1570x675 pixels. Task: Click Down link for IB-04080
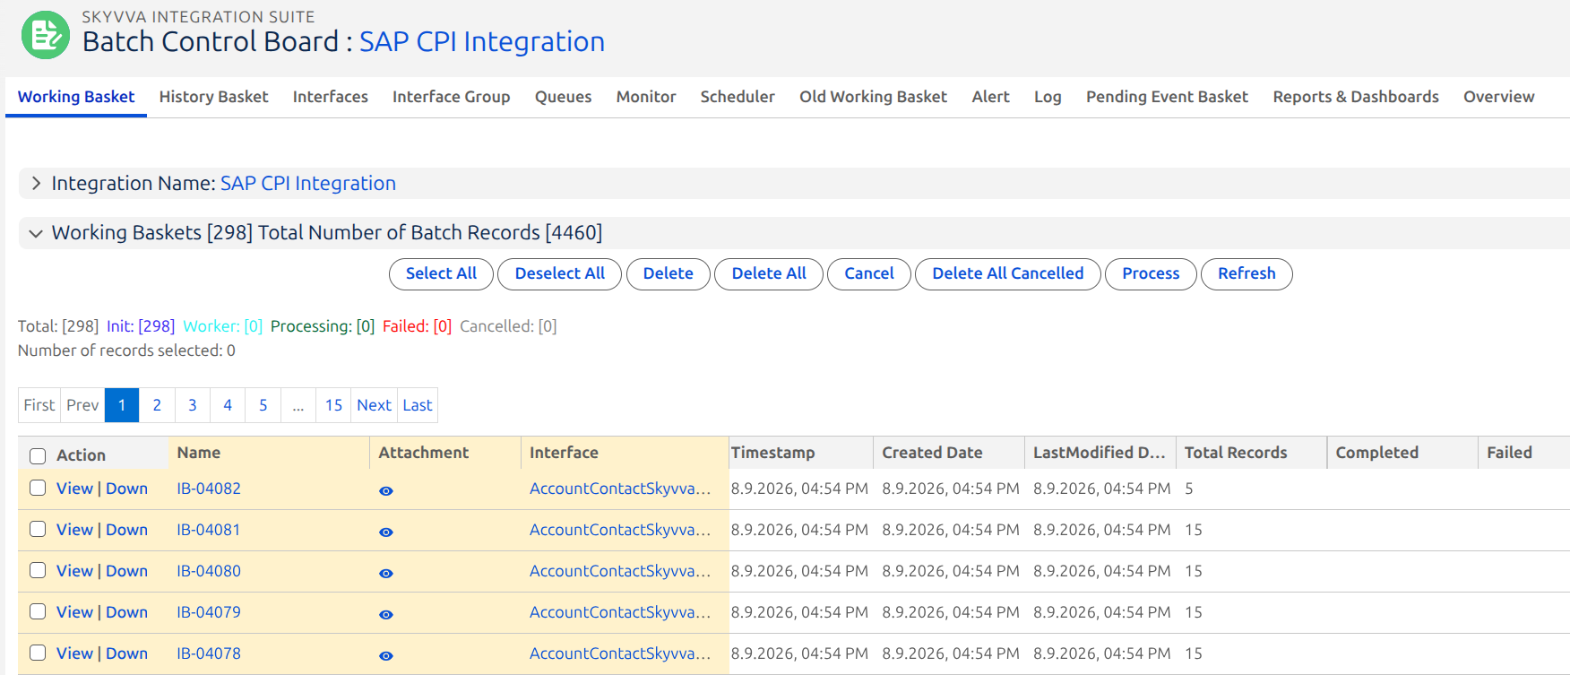point(126,571)
